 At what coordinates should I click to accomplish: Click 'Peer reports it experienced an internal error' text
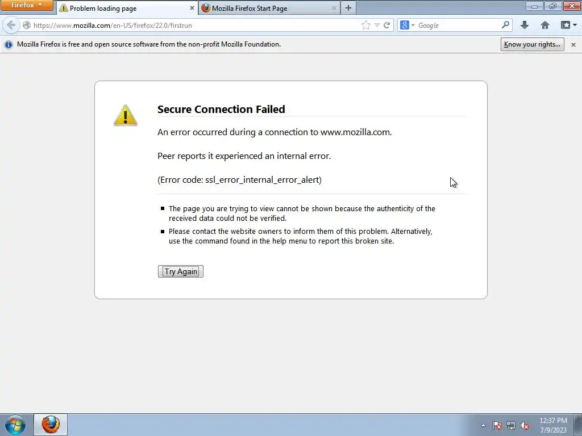tap(244, 156)
